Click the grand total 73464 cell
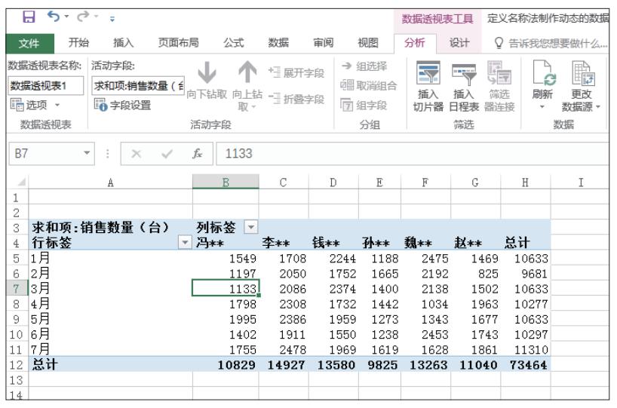This screenshot has width=617, height=408. coord(525,365)
